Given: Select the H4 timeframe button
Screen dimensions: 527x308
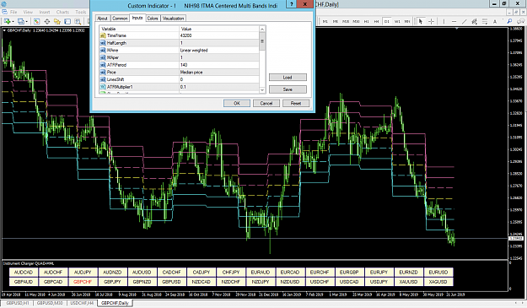Looking at the screenshot, I should click(x=376, y=22).
